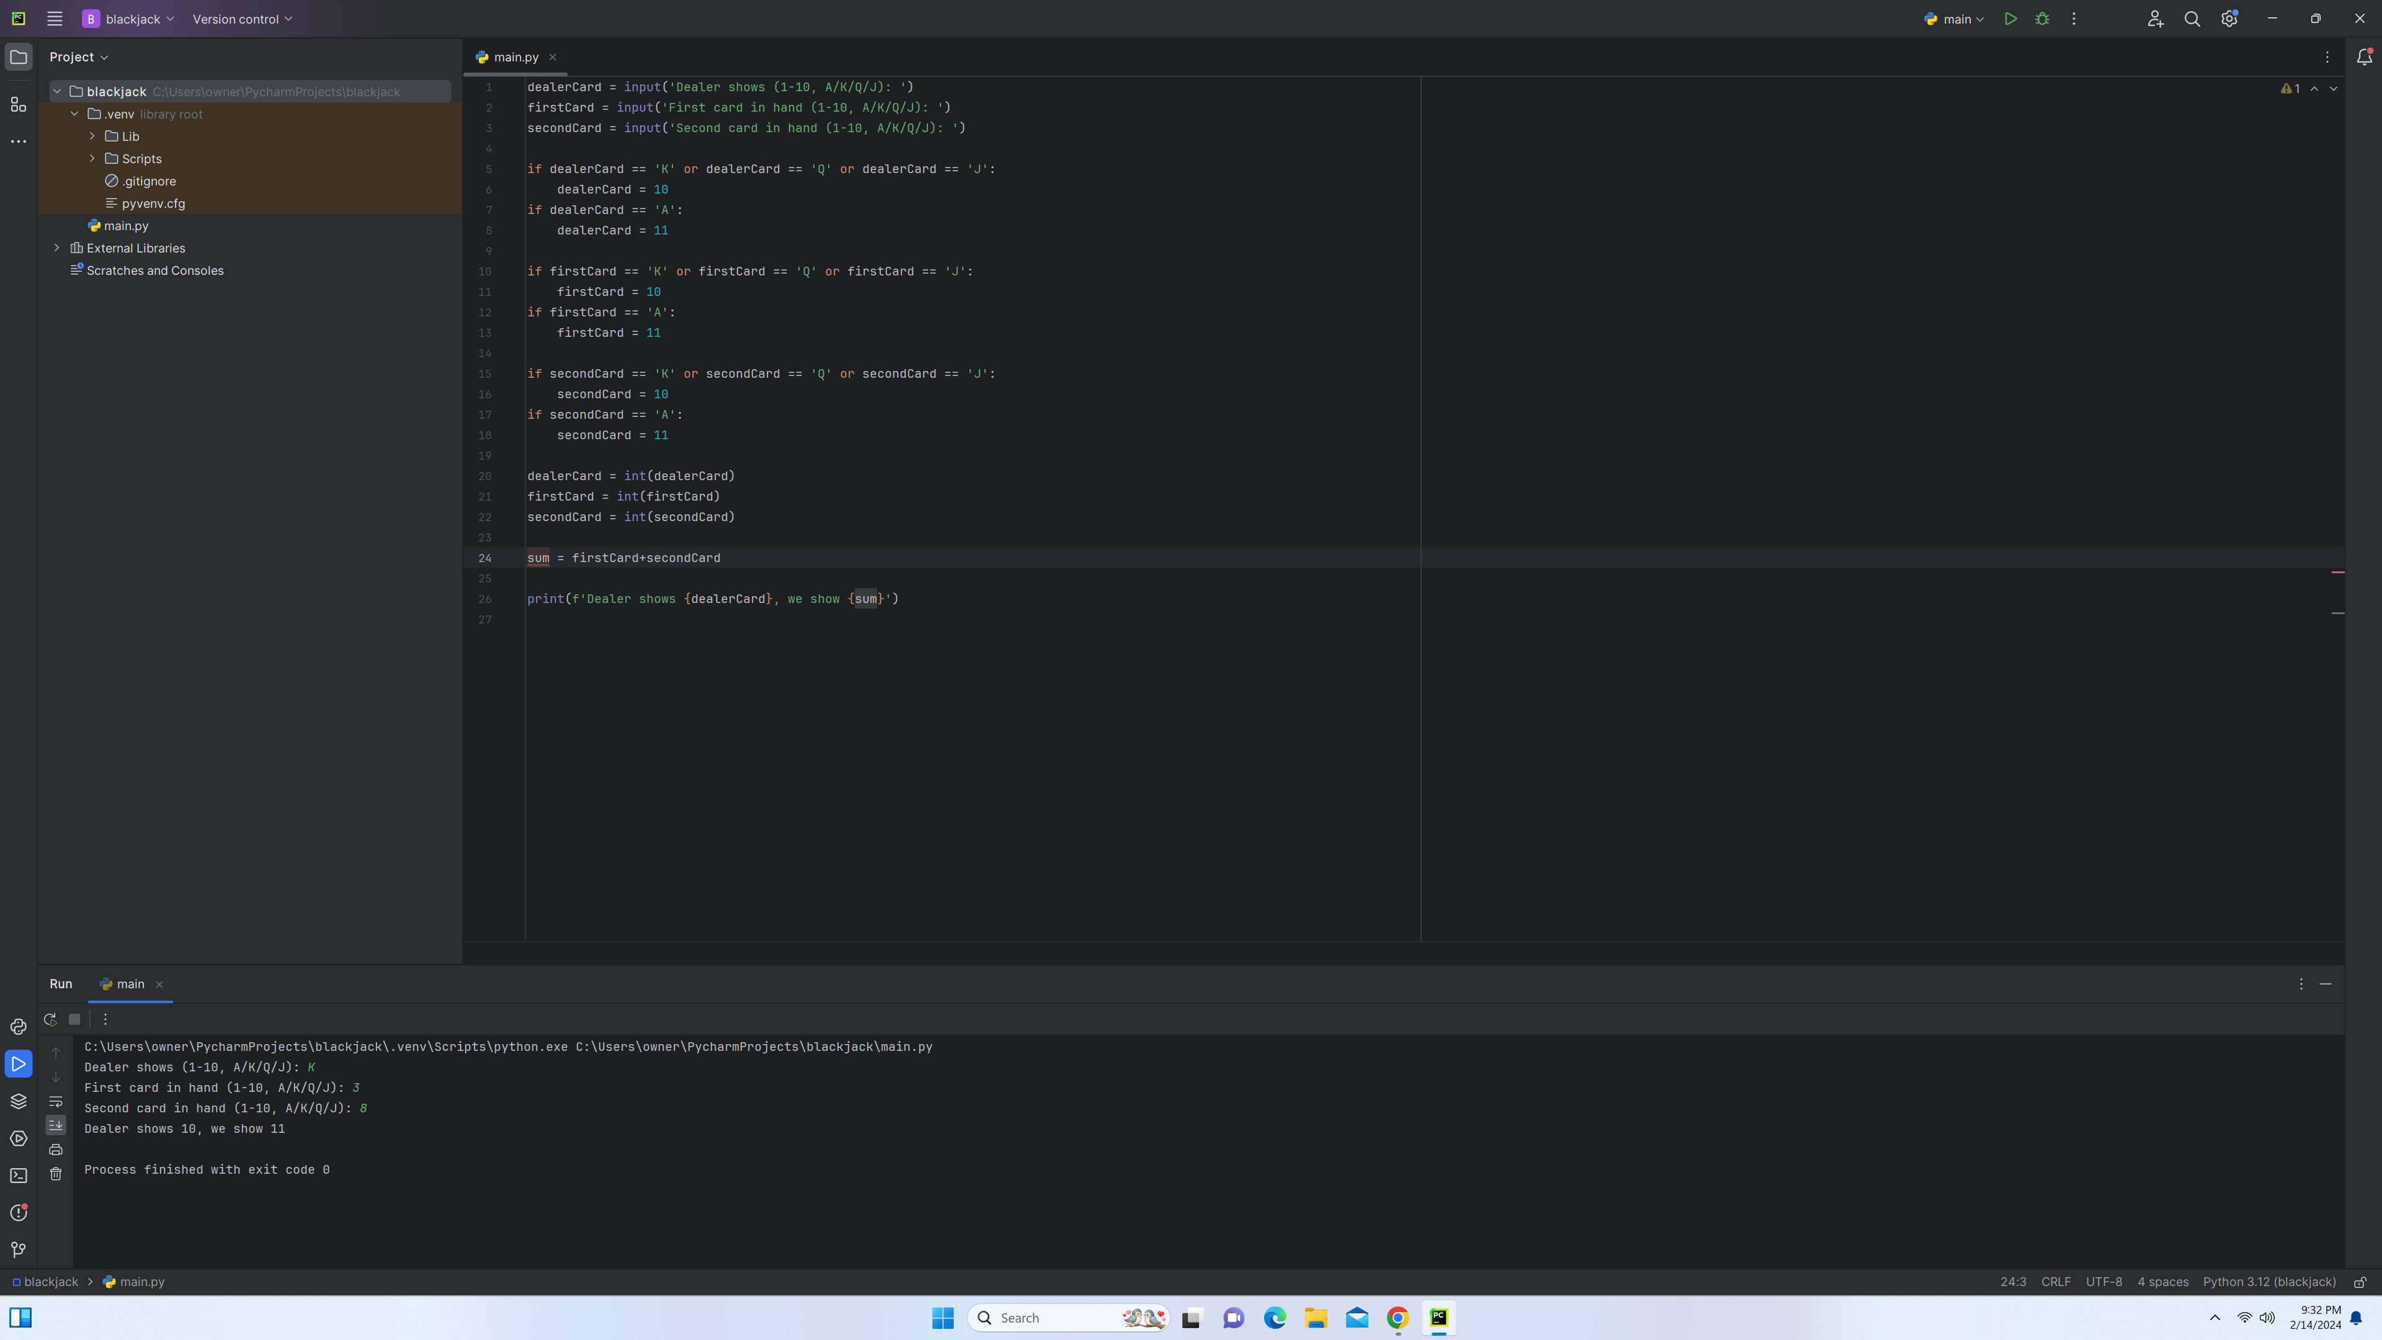Run the main configuration
Image resolution: width=2382 pixels, height=1340 pixels.
[2010, 19]
